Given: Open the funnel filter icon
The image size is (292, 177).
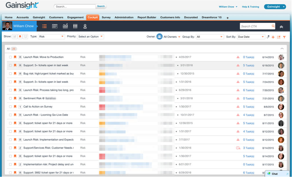Looking at the screenshot, I should [284, 37].
